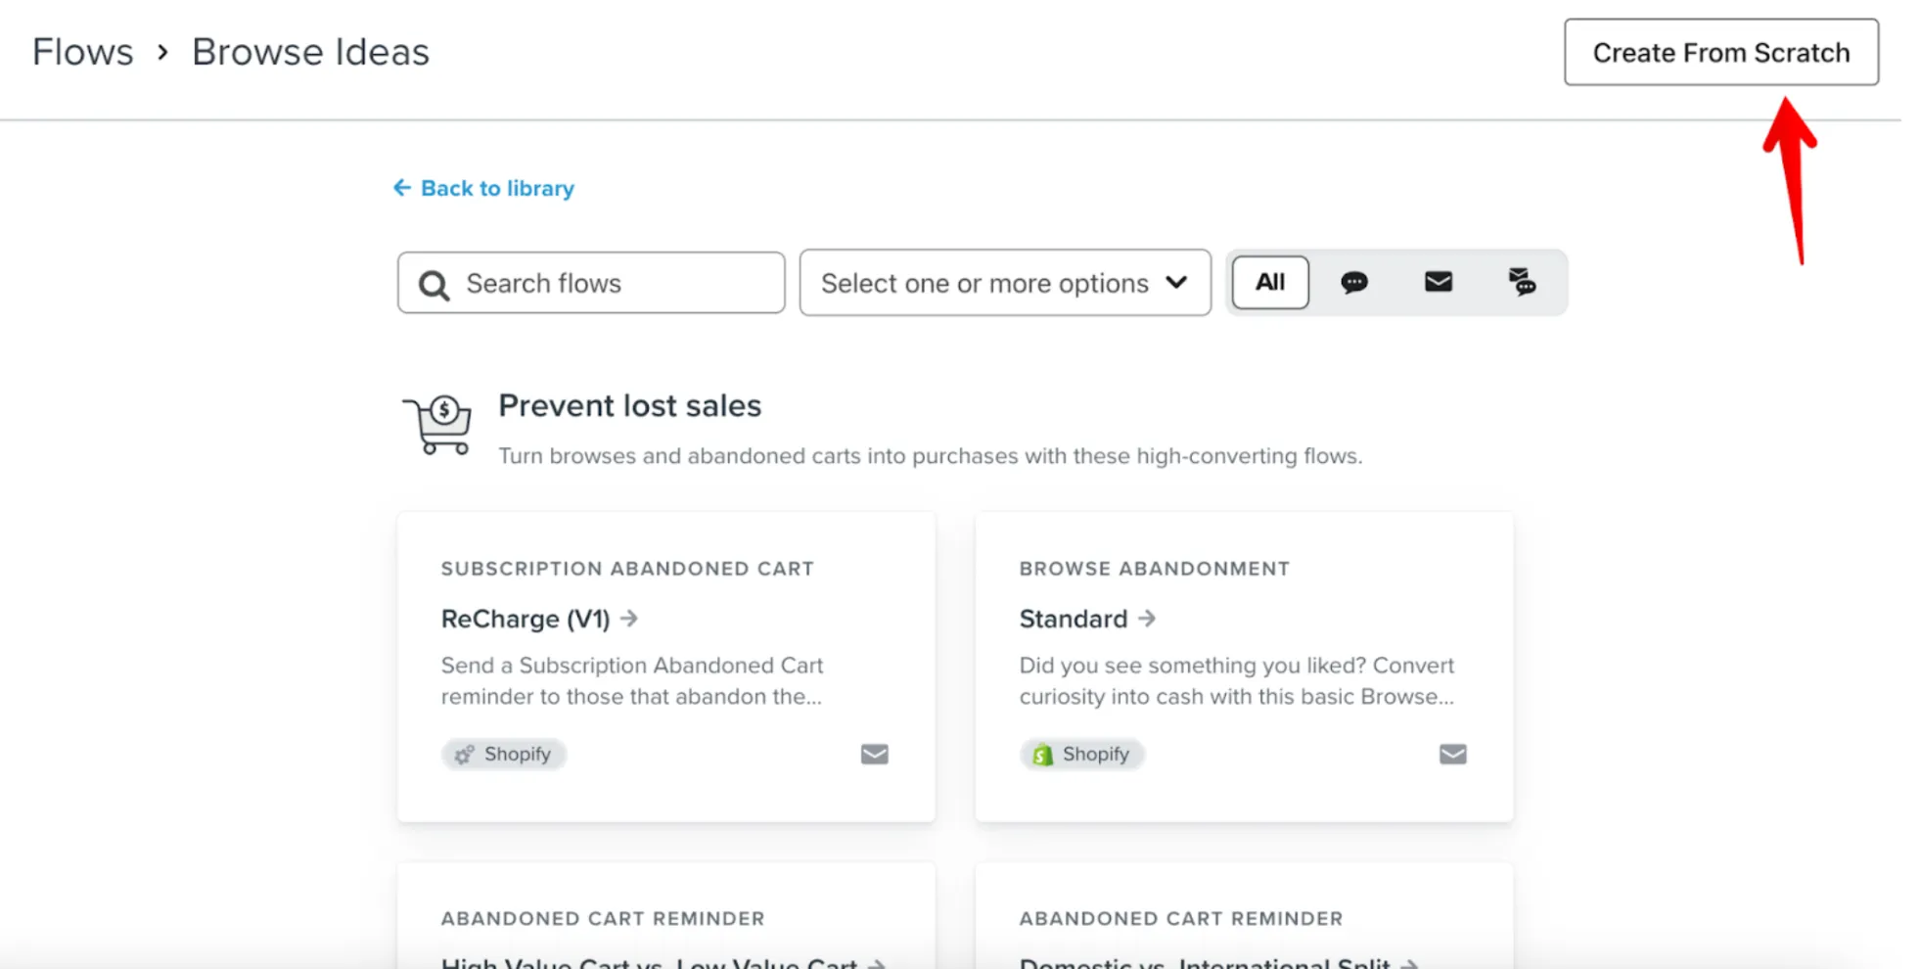Click the breadcrumb chevron separator after Flows
The width and height of the screenshot is (1920, 969).
tap(162, 52)
